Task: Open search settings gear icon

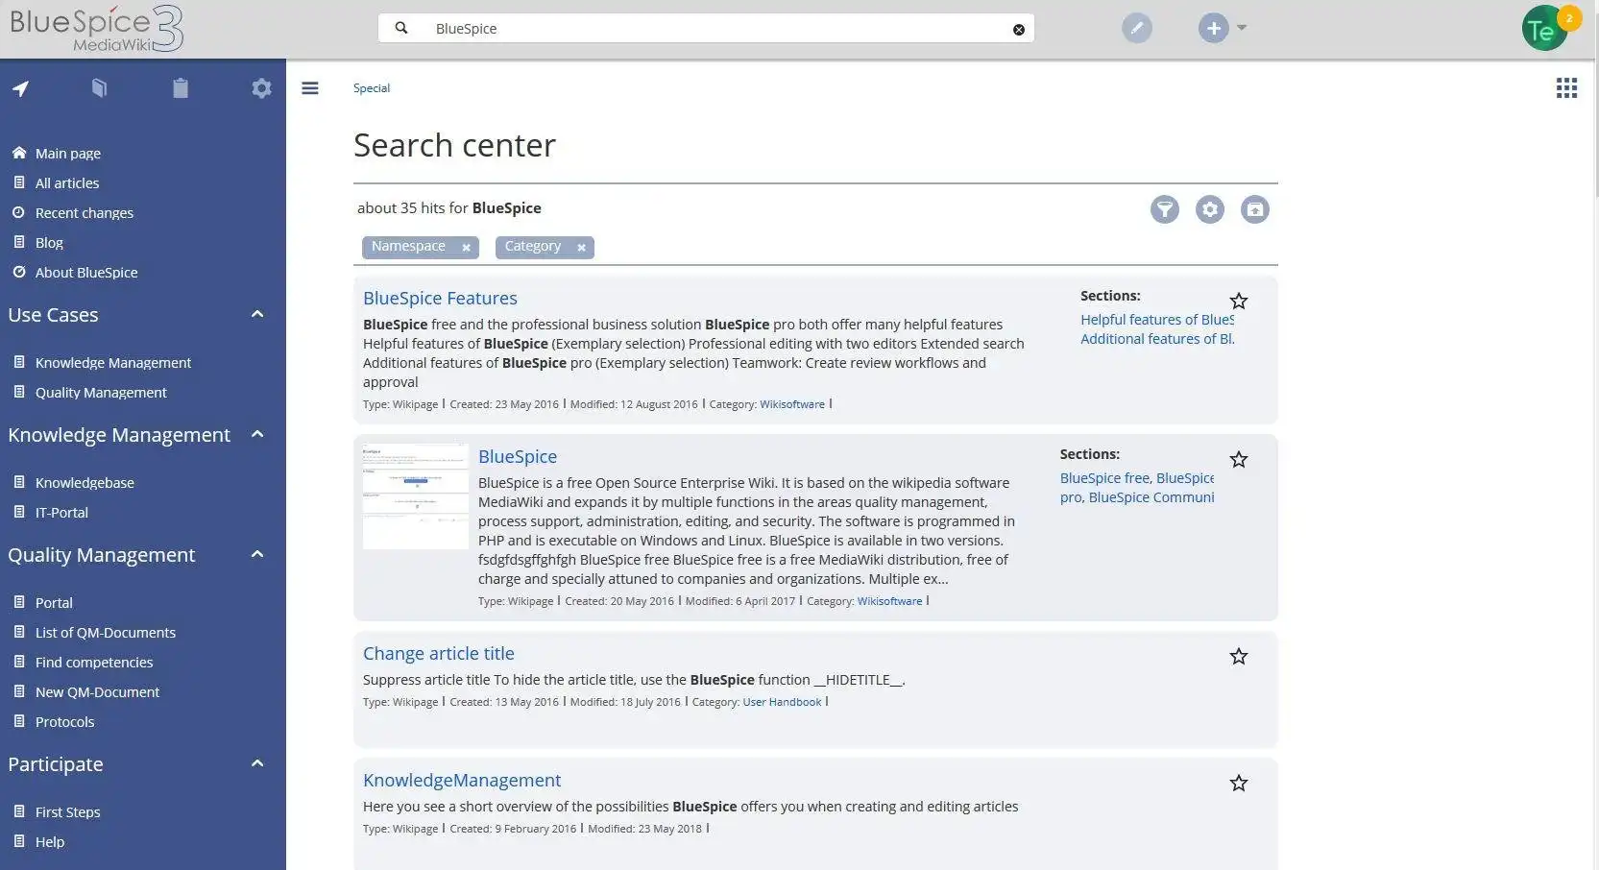Action: click(1209, 209)
